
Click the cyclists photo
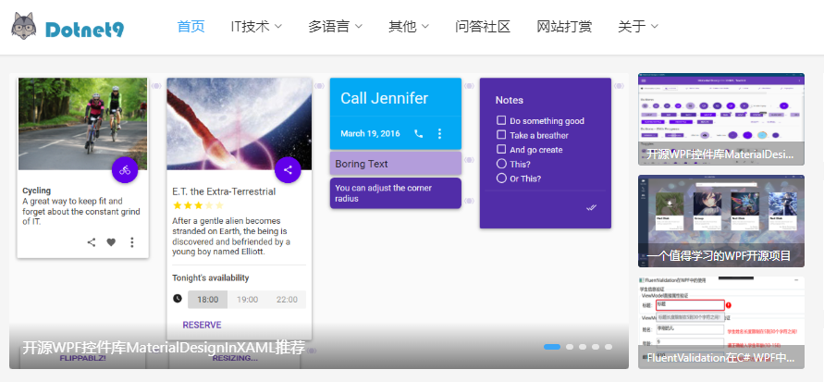coord(83,124)
